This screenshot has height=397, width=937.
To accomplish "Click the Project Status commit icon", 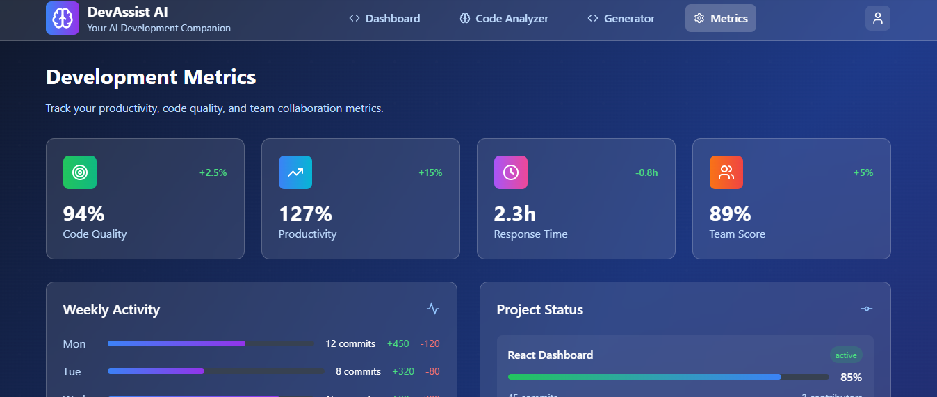I will pos(867,309).
